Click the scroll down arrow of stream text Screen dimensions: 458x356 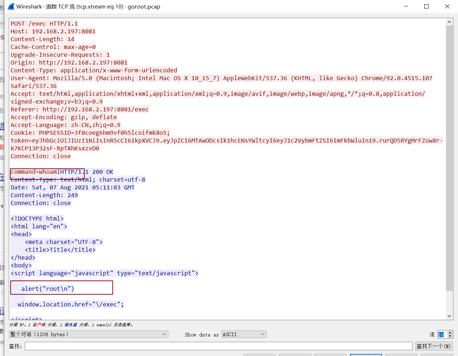click(449, 316)
